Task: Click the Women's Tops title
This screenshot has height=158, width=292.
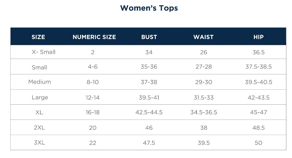Action: tap(149, 8)
